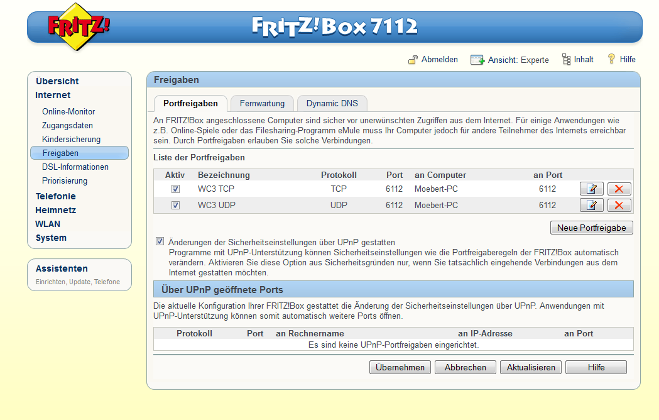The width and height of the screenshot is (659, 420).
Task: Uncheck Aktiv for WC3 UDP
Action: point(175,206)
